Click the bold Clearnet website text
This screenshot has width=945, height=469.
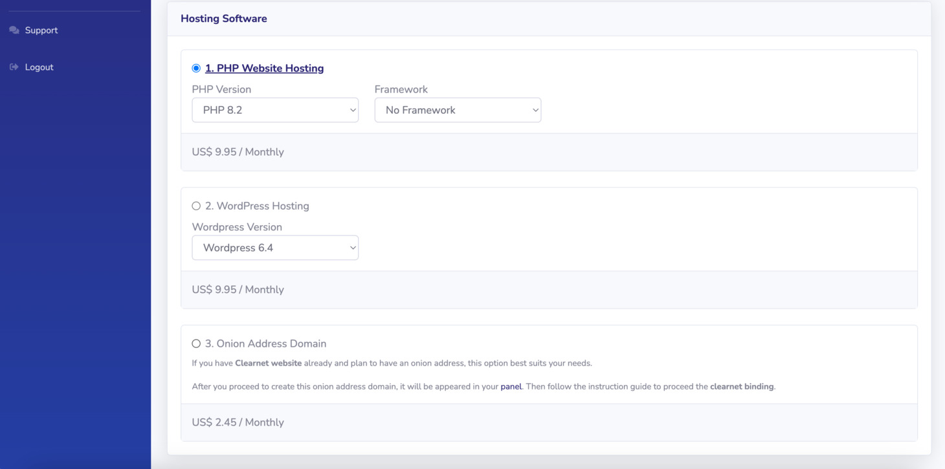(268, 363)
